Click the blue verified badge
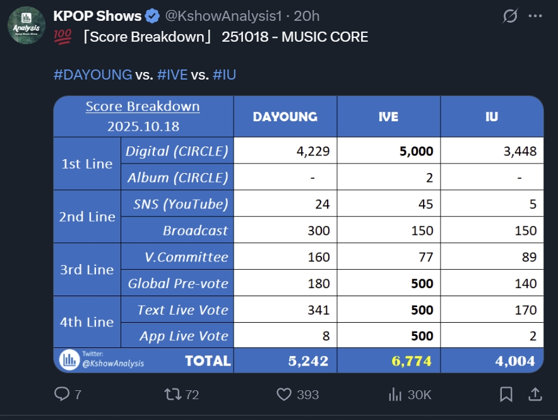558x420 pixels. pyautogui.click(x=152, y=16)
